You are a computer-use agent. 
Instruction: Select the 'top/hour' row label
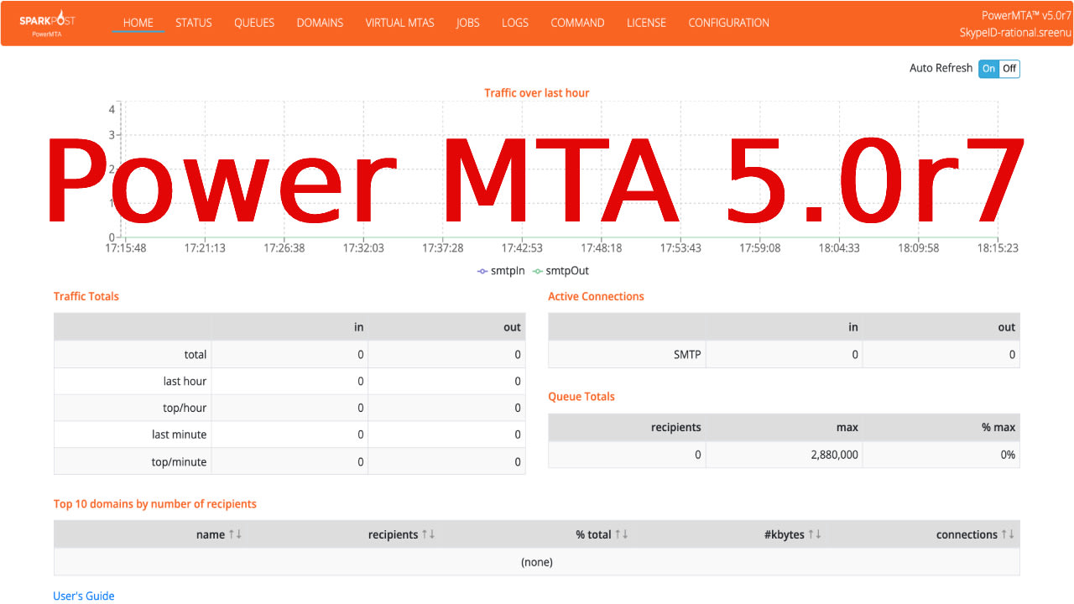(185, 408)
